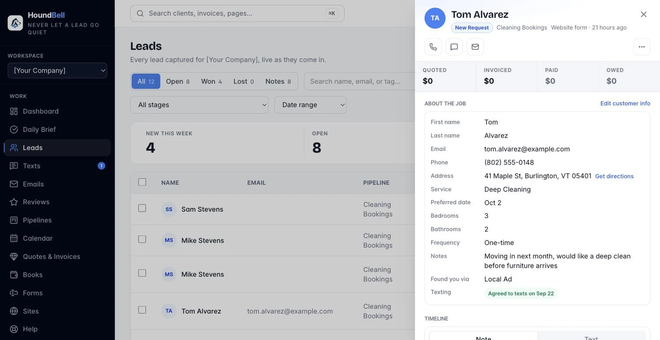
Task: Open Help in the sidebar
Action: coord(58,329)
